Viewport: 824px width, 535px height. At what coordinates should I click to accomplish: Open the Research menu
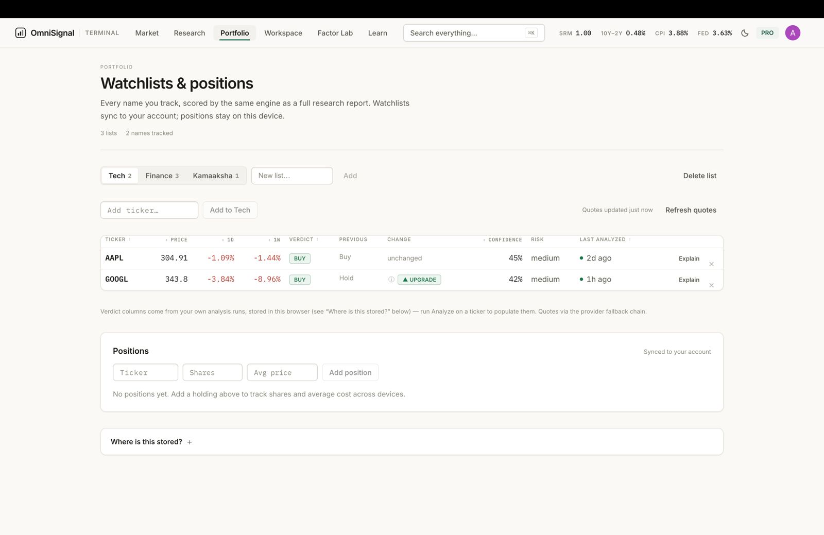pos(190,33)
